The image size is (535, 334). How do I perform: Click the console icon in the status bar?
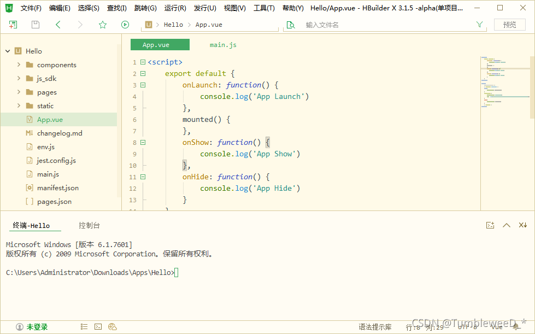97,326
